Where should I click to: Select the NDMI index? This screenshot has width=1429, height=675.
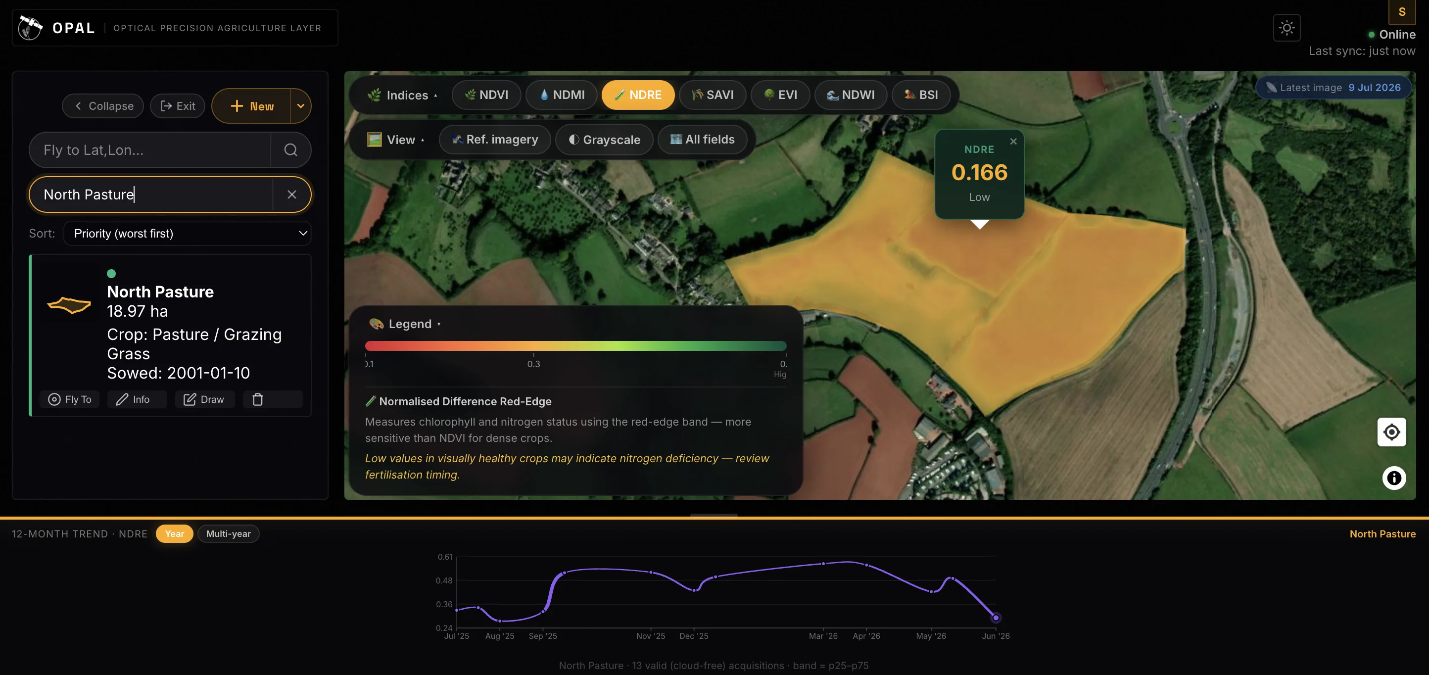[x=562, y=95]
